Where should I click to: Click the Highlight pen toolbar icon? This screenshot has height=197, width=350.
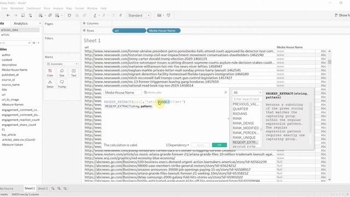click(x=95, y=15)
